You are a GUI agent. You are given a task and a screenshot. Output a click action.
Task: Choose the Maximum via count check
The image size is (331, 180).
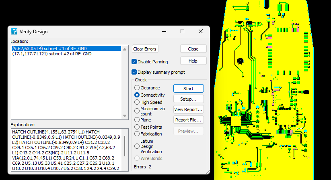pos(137,111)
